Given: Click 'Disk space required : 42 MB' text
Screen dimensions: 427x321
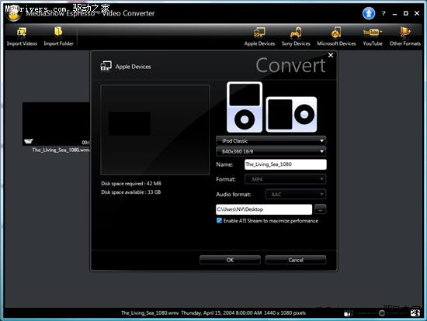Looking at the screenshot, I should [x=131, y=183].
